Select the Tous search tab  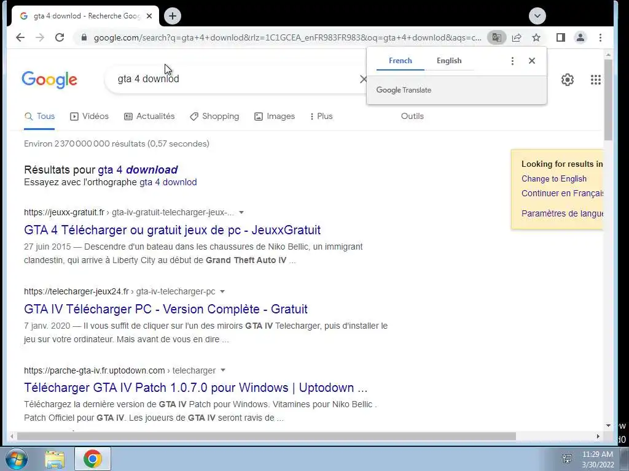(x=39, y=116)
